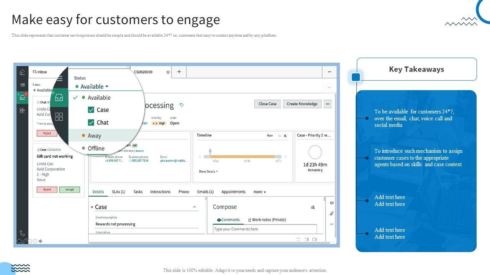490x275 pixels.
Task: Click the Type your Comments here field
Action: [265, 229]
